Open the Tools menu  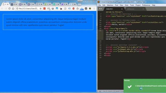point(132,5)
